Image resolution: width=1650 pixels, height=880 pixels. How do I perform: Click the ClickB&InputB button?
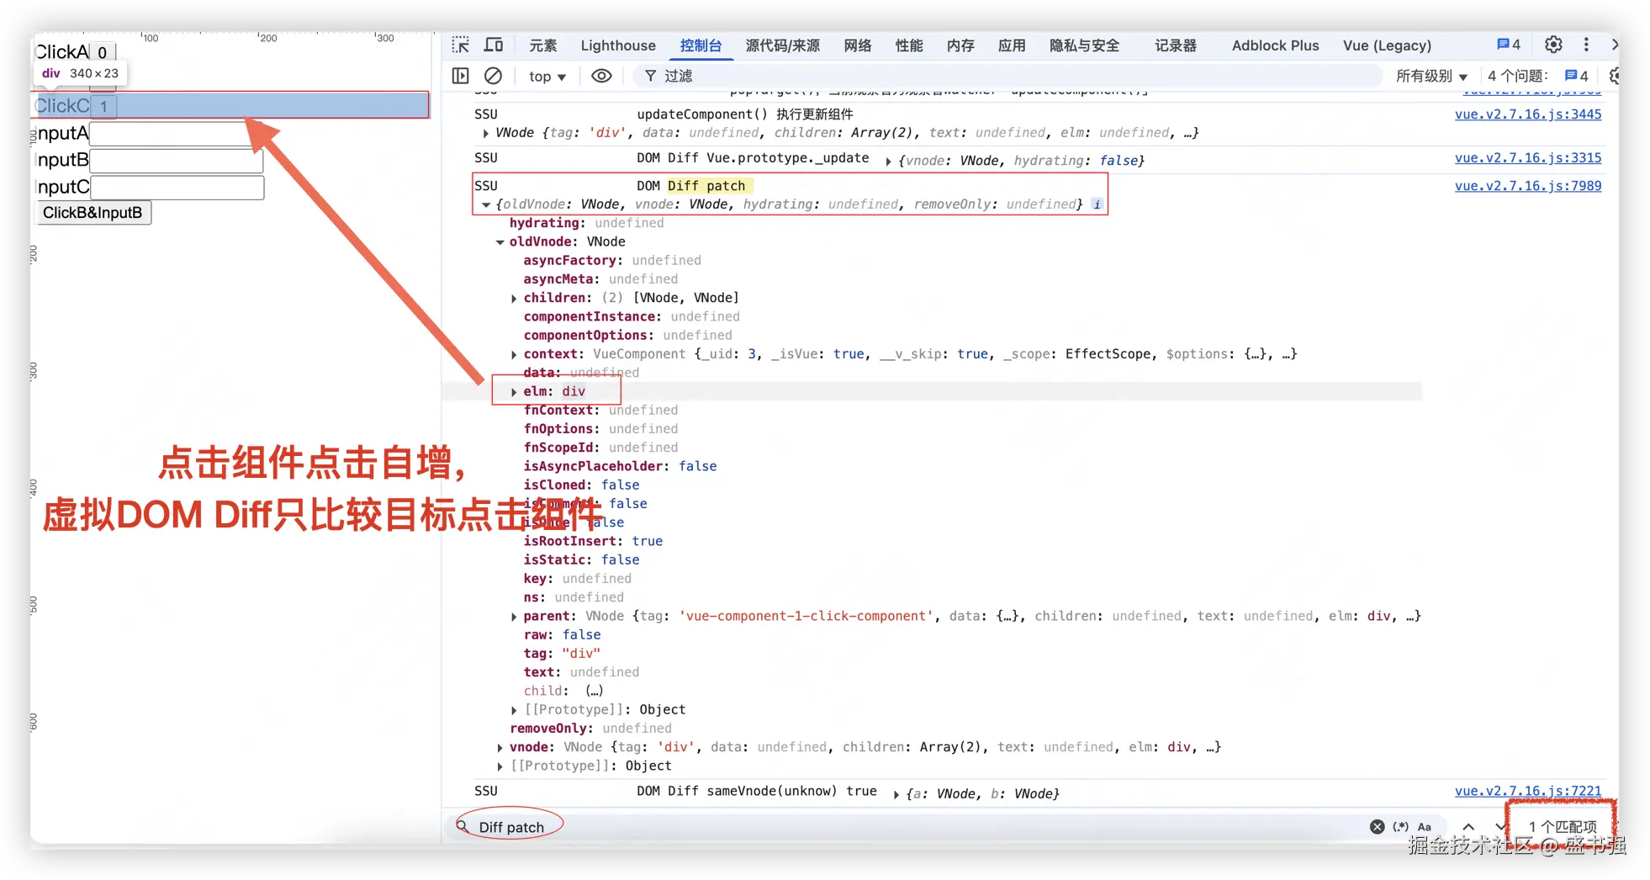pyautogui.click(x=93, y=213)
